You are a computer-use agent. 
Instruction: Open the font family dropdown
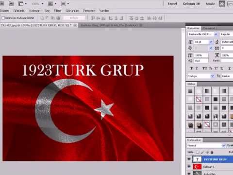point(216,34)
